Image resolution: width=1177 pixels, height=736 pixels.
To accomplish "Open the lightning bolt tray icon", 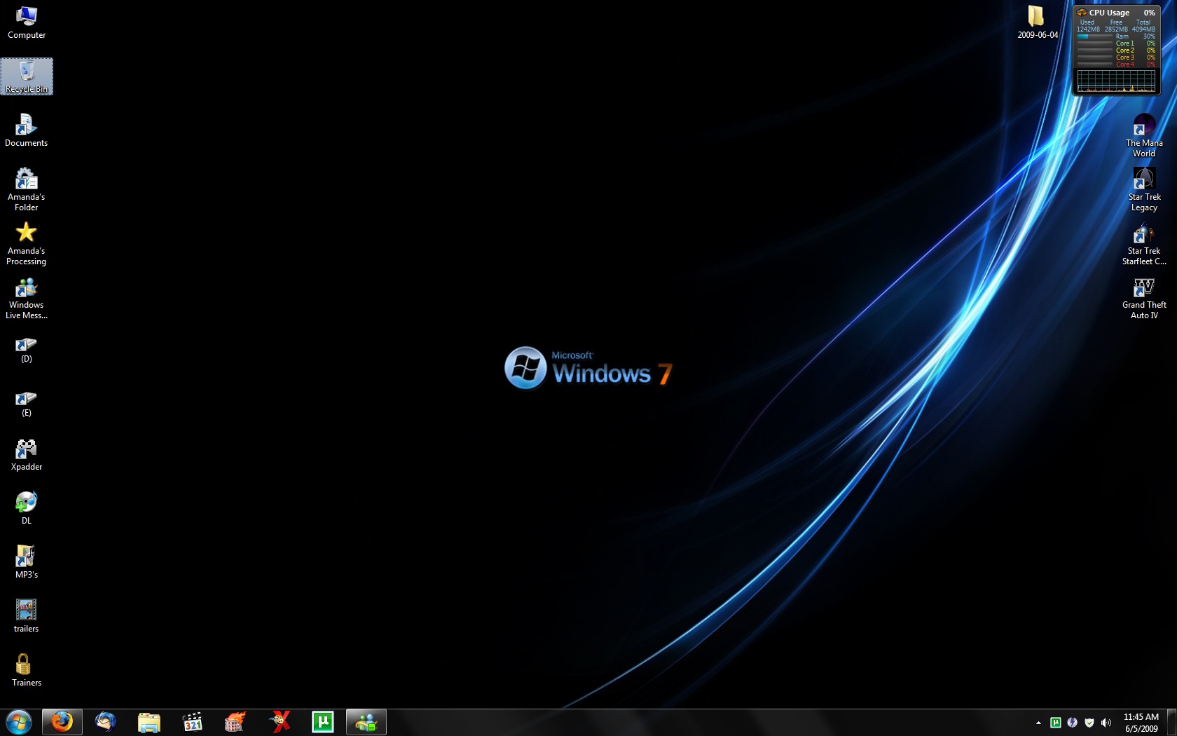I will pyautogui.click(x=1072, y=723).
